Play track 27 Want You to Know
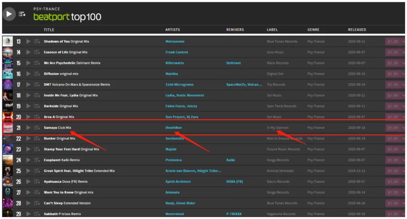The height and width of the screenshot is (219, 407). coord(28,192)
